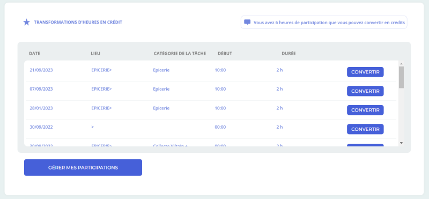Select the date 21/09/2023
The image size is (429, 199).
click(x=41, y=70)
